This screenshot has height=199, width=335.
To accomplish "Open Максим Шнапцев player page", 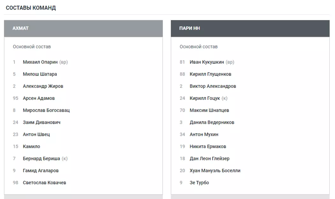I will point(209,110).
